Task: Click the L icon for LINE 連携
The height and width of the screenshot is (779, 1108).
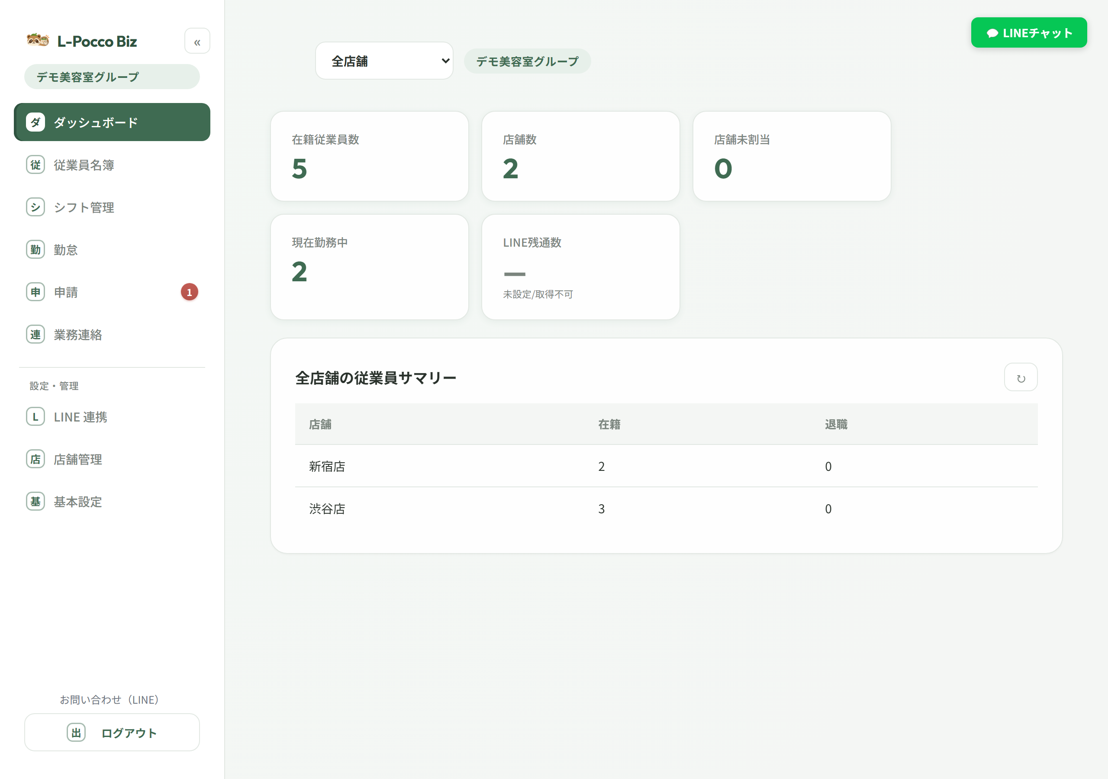Action: [35, 416]
